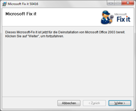Open the system menu via title bar icon
136x111 pixels.
[x=4, y=4]
